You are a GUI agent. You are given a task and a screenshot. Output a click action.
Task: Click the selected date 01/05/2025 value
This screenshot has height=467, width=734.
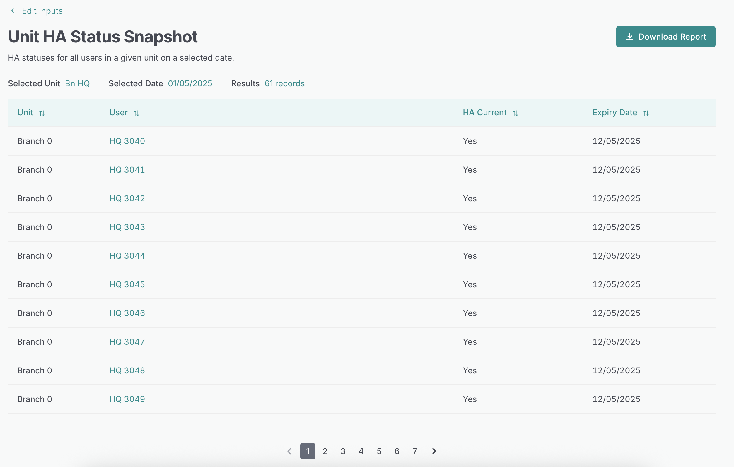pos(190,83)
